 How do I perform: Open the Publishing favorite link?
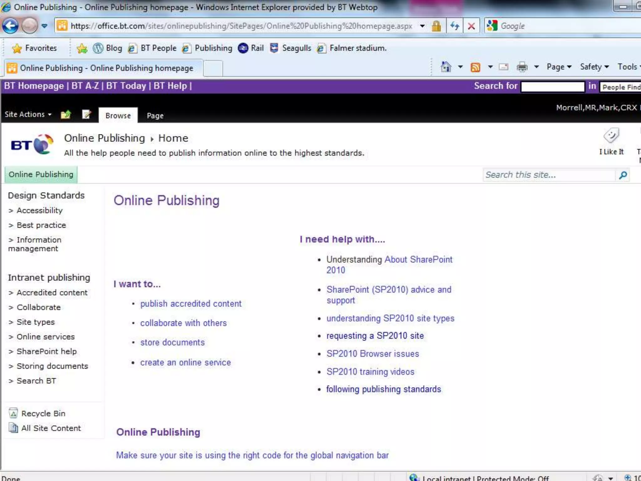pos(207,48)
